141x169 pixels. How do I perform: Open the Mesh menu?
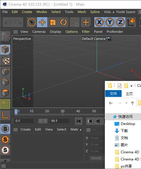tap(82, 12)
